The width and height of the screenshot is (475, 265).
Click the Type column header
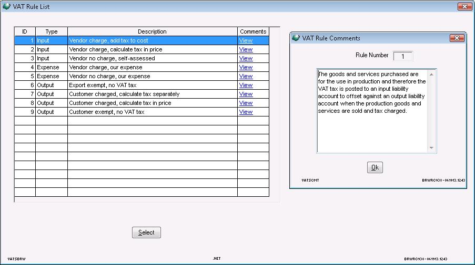tap(52, 31)
